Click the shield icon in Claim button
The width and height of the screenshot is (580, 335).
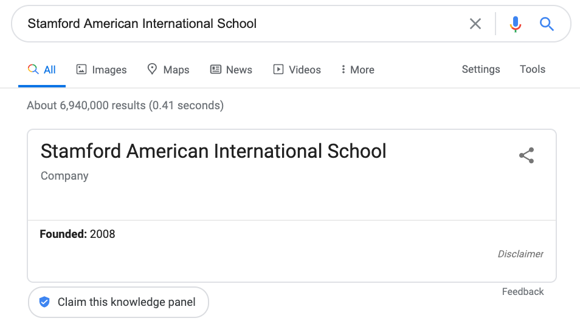44,302
